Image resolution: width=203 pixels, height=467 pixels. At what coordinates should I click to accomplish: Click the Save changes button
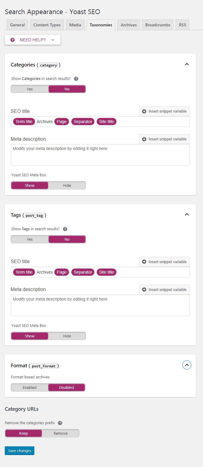click(20, 451)
